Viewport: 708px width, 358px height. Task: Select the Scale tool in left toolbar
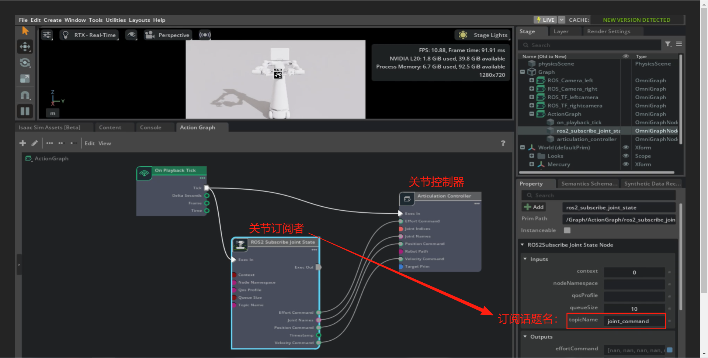click(x=25, y=79)
